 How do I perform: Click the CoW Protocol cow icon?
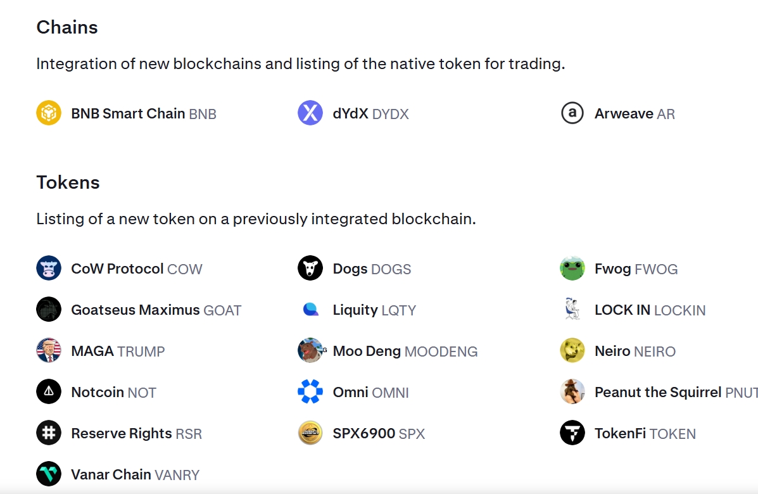pos(49,269)
